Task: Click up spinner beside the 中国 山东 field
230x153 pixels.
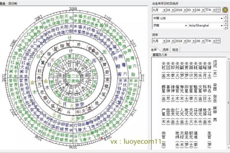Action: (x=226, y=16)
